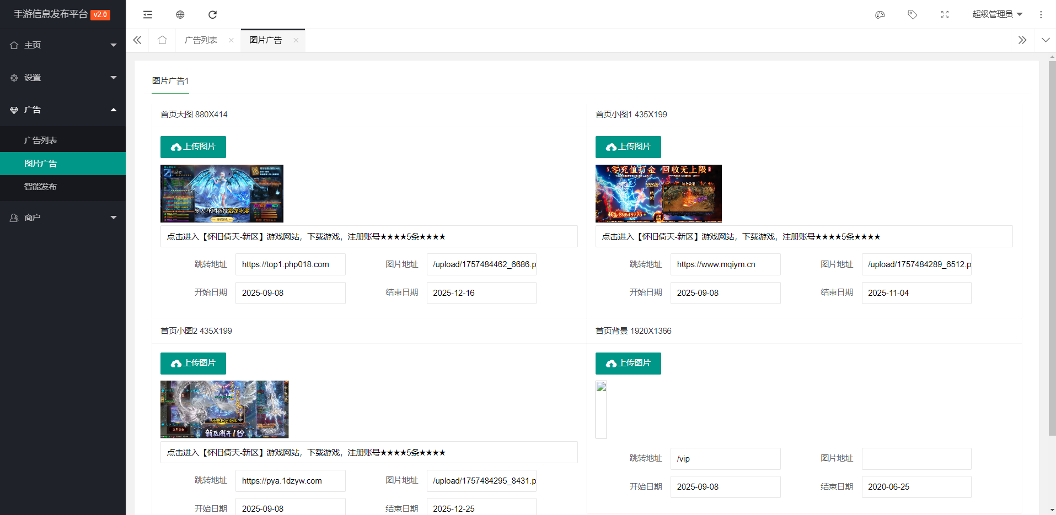1056x515 pixels.
Task: Expand the 设置 sidebar menu
Action: (63, 78)
